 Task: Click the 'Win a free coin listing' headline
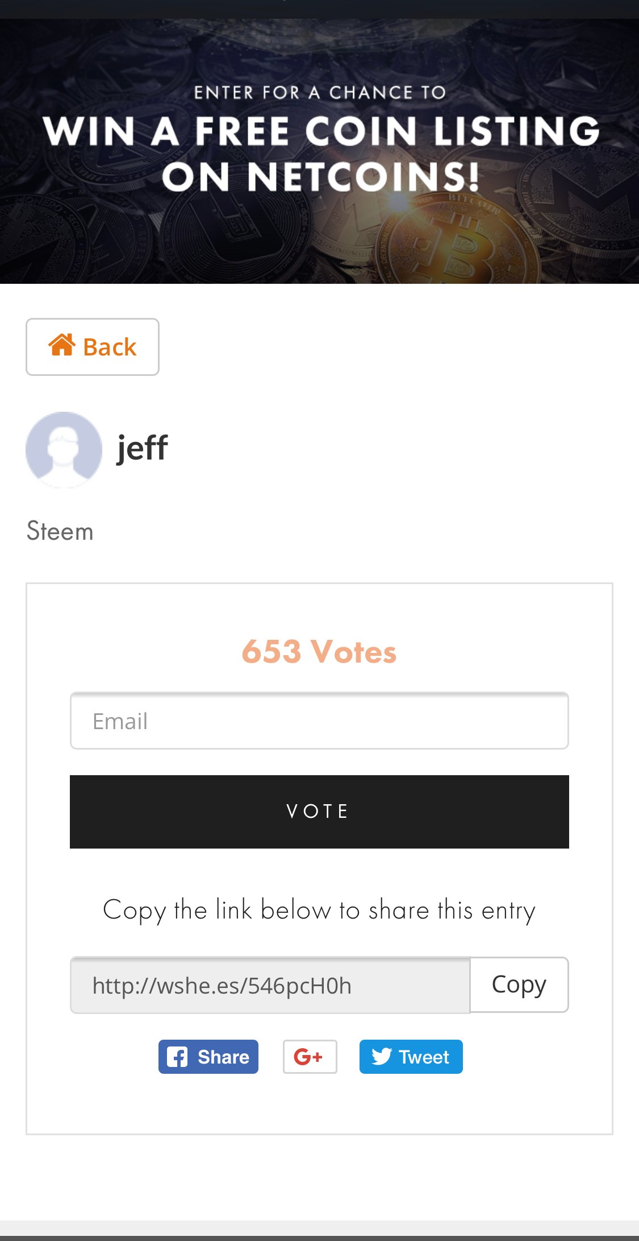pos(321,131)
